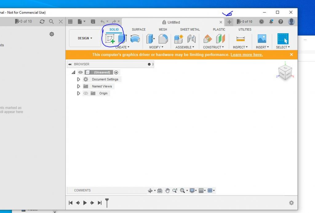Click the Save icon
The width and height of the screenshot is (315, 213).
[x=93, y=22]
